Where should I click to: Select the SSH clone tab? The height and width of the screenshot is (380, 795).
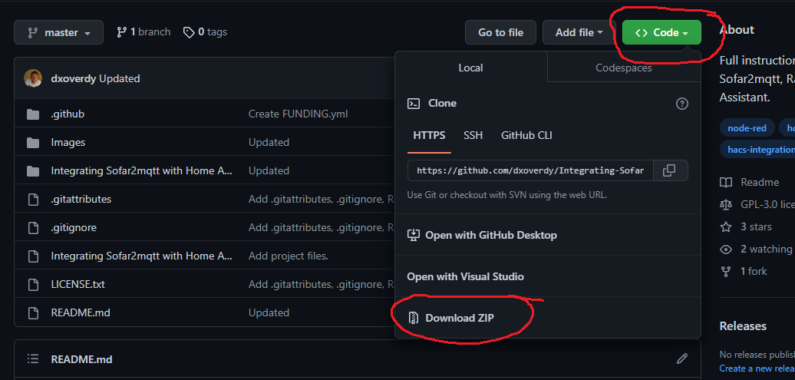click(x=473, y=135)
